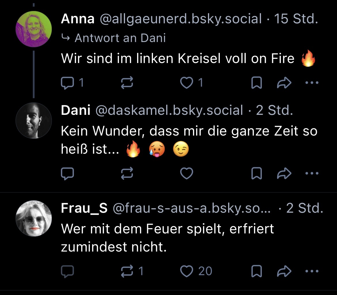Open Frau_S's profile picture
Viewport: 337px width, 295px height.
tap(34, 218)
